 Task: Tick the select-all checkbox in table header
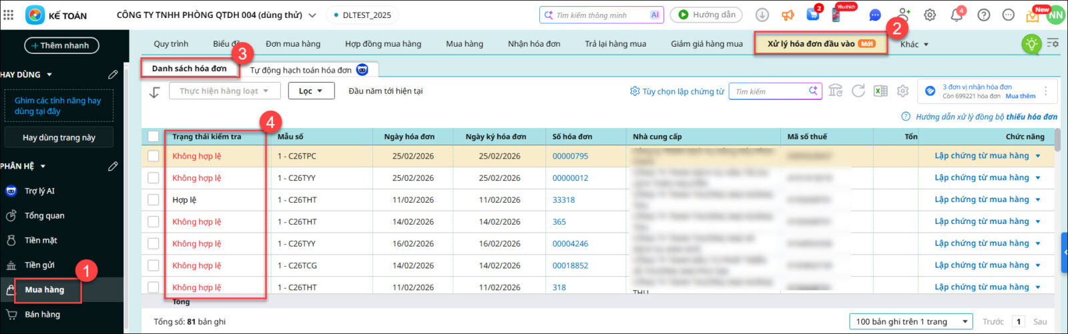point(154,137)
